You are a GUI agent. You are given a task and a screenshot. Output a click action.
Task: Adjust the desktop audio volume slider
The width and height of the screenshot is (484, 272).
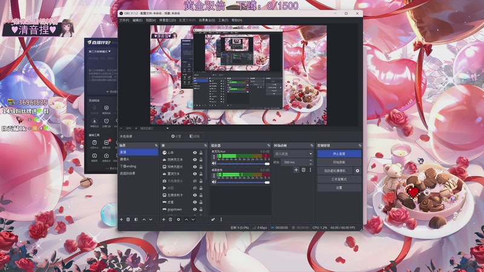243,183
